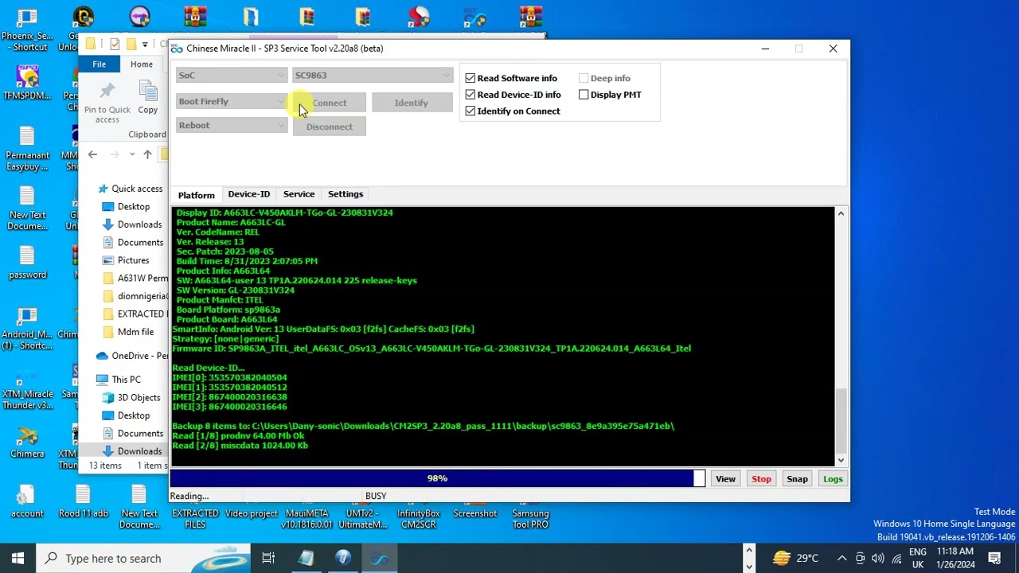
Task: Open the New Text Document icon next to Rood 11 adb
Action: pyautogui.click(x=139, y=507)
